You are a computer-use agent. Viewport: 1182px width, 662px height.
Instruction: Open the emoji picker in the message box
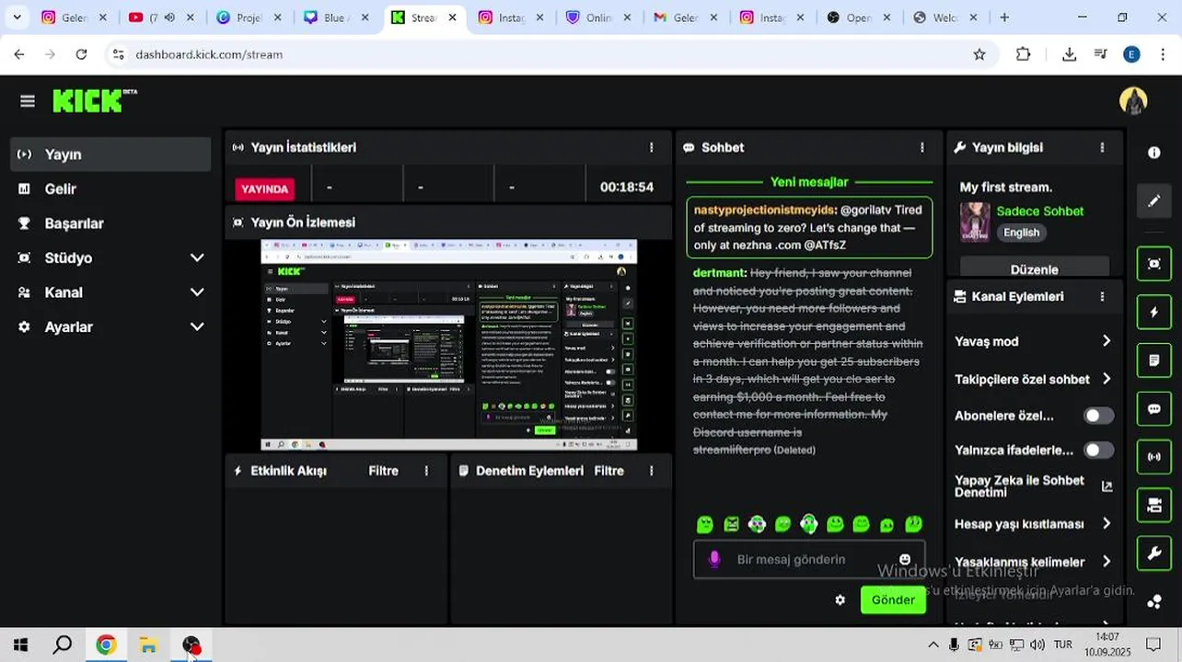click(x=905, y=559)
